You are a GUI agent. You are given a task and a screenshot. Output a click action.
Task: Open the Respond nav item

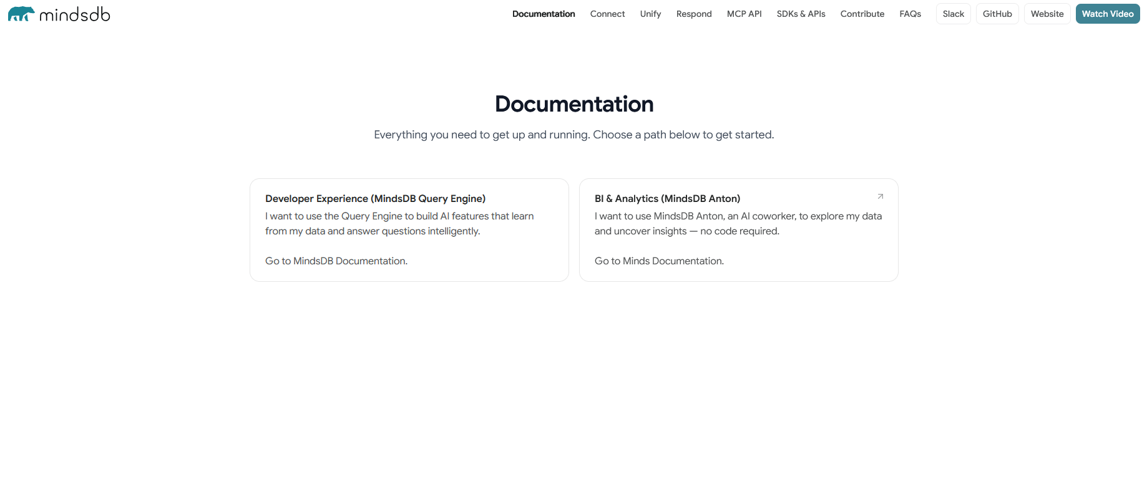pos(693,14)
